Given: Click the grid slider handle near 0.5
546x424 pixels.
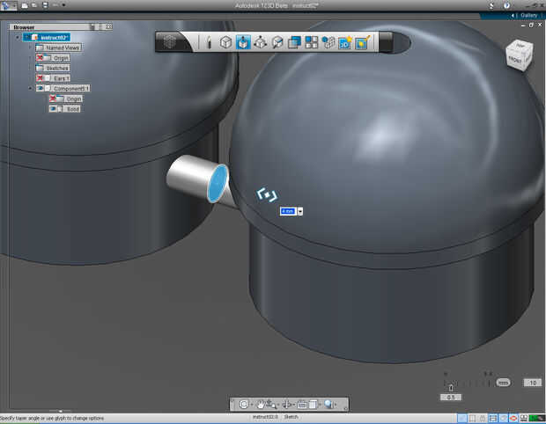Looking at the screenshot, I should pyautogui.click(x=451, y=387).
